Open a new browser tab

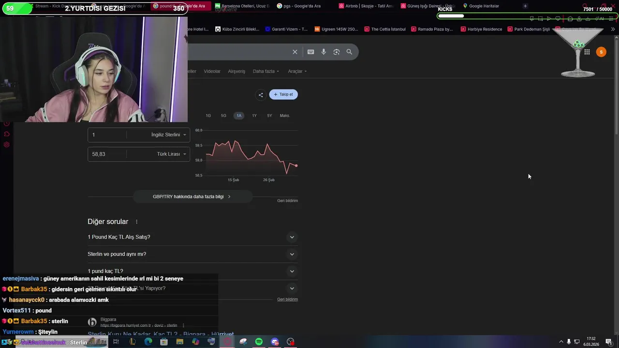[525, 6]
